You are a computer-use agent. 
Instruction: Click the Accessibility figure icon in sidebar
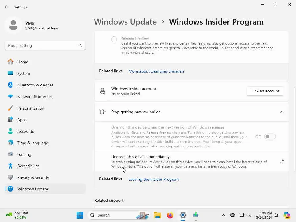[x=10, y=166]
